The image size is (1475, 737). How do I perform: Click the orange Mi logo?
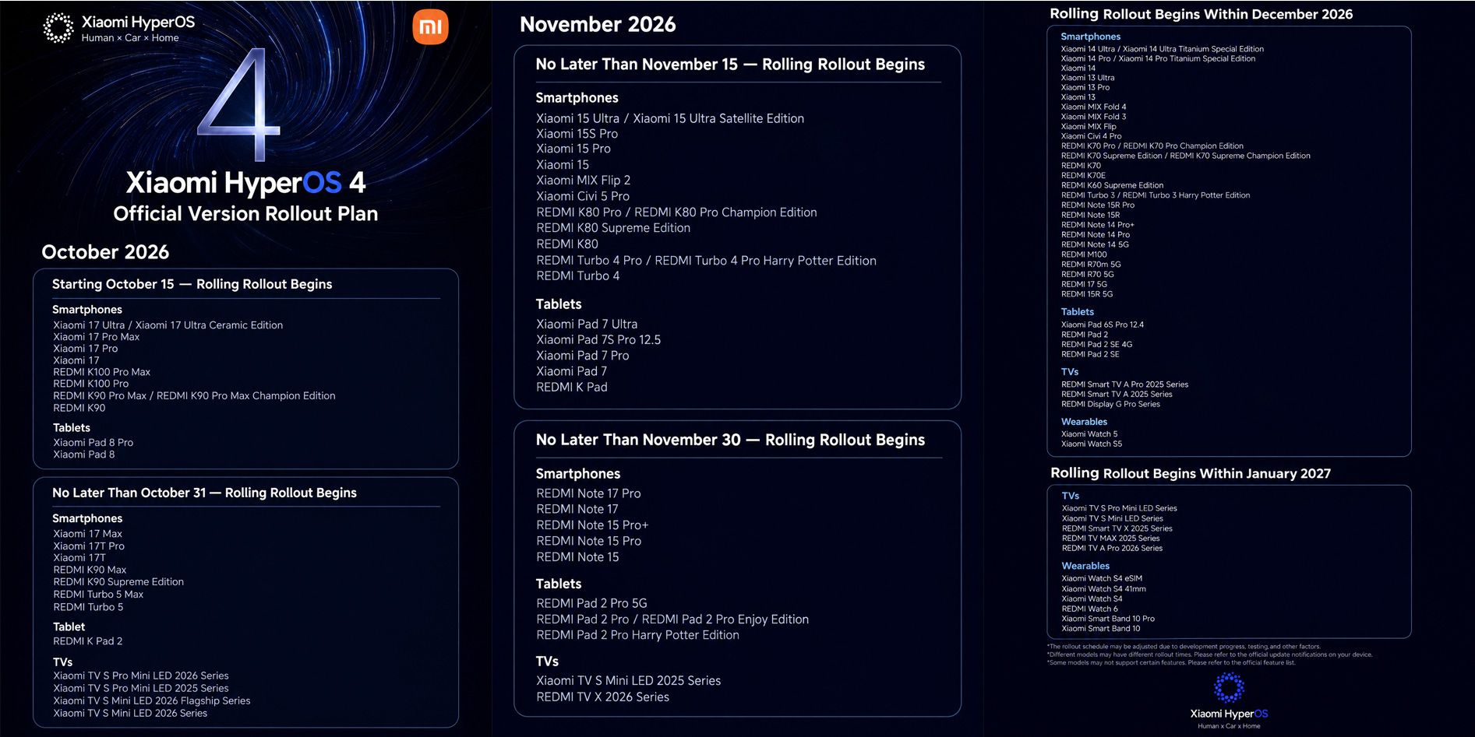430,27
